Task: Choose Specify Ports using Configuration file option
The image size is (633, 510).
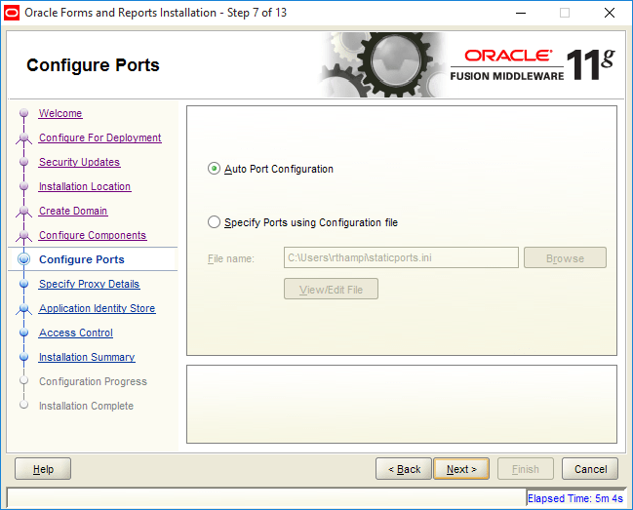Action: click(214, 222)
